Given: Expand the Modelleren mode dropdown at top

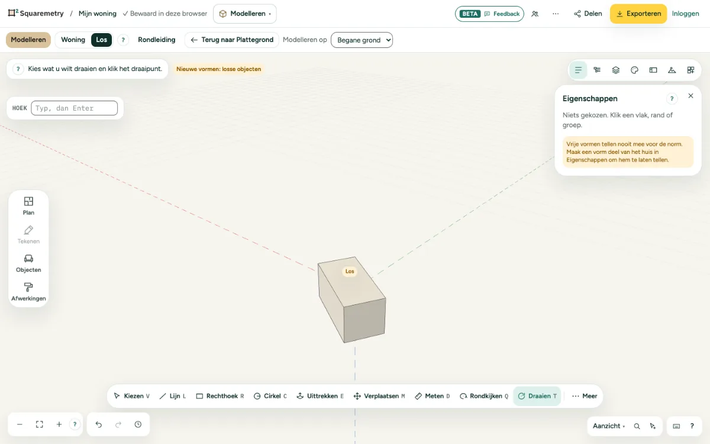Looking at the screenshot, I should (244, 14).
